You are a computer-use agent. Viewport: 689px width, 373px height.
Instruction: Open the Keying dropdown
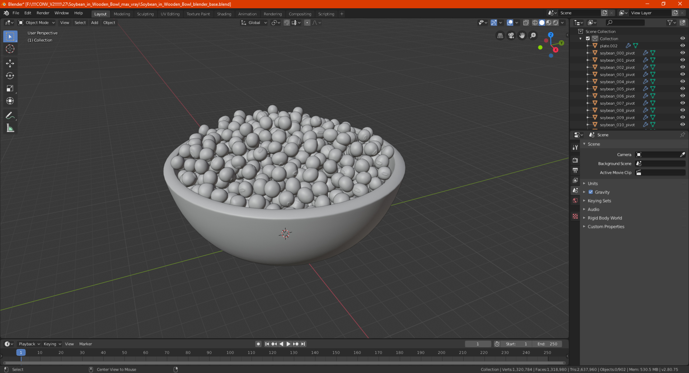(52, 344)
